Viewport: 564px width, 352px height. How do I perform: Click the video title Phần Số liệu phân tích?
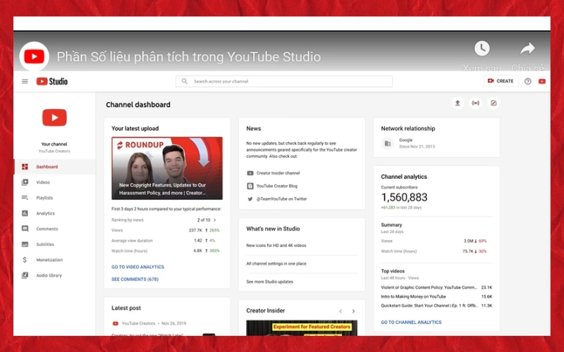(x=189, y=57)
